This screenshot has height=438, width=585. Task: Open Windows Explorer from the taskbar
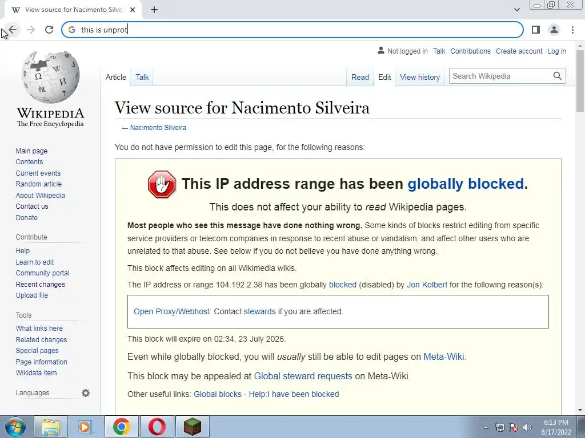pyautogui.click(x=51, y=427)
